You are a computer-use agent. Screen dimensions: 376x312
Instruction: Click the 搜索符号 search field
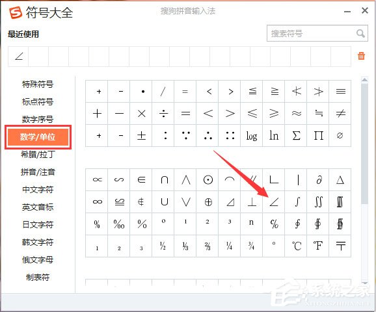click(317, 33)
